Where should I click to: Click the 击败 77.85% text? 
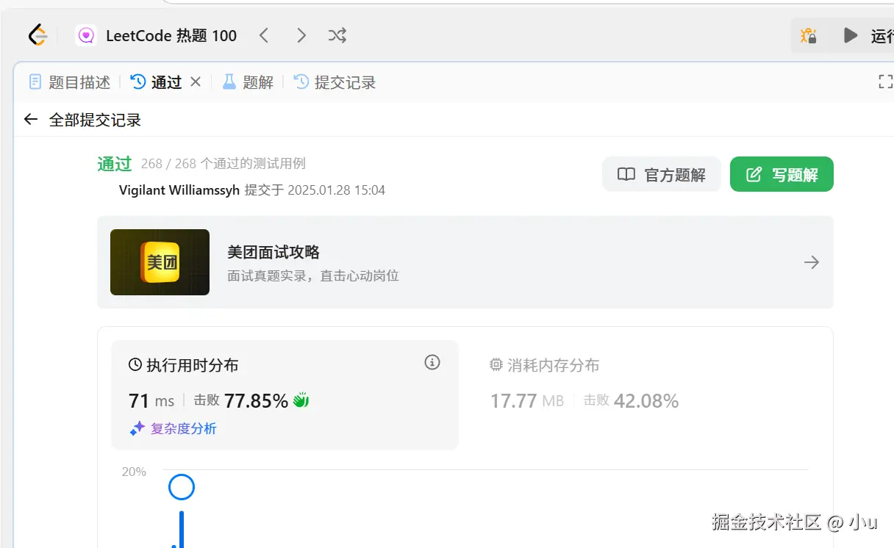click(241, 401)
